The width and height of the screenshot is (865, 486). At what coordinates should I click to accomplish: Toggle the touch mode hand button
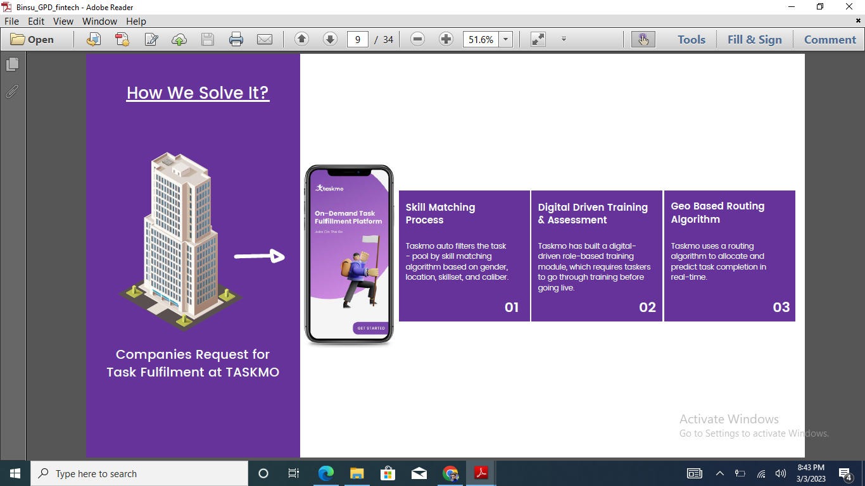pos(643,39)
